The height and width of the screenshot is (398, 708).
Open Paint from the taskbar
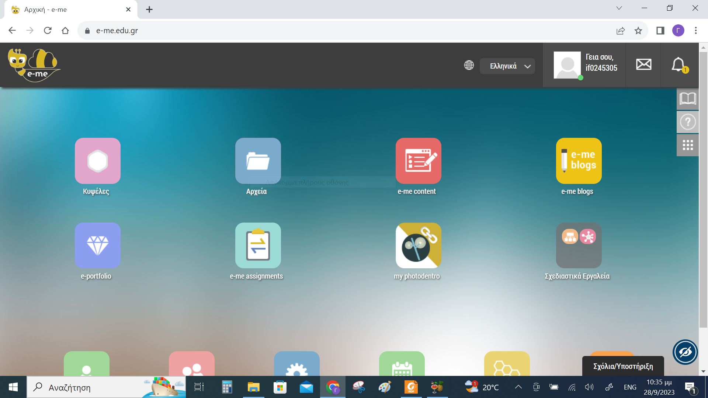coord(385,387)
